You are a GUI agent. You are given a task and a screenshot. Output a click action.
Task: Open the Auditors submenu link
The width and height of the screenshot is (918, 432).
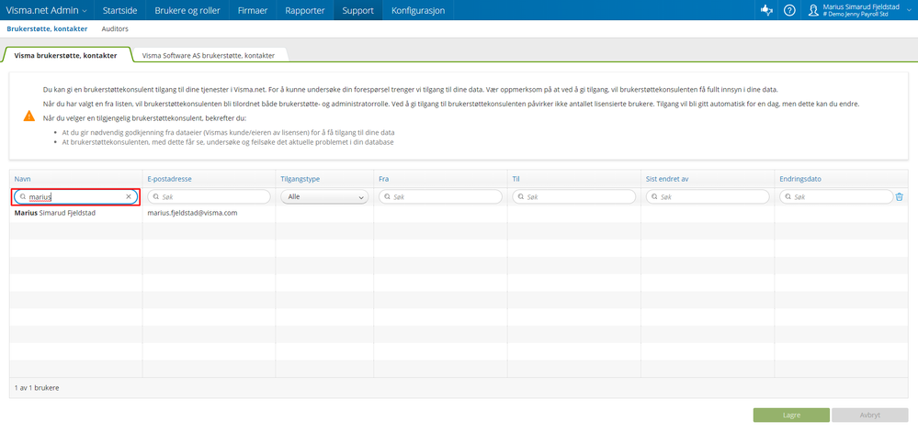click(x=115, y=28)
